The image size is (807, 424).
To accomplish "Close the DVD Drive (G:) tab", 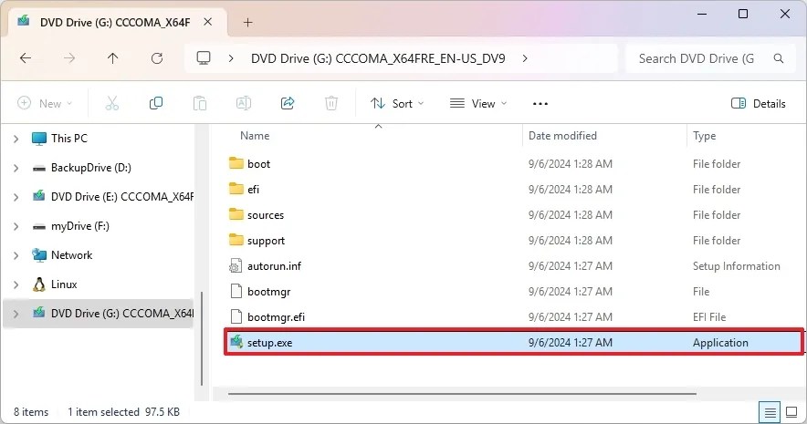I will [x=207, y=22].
